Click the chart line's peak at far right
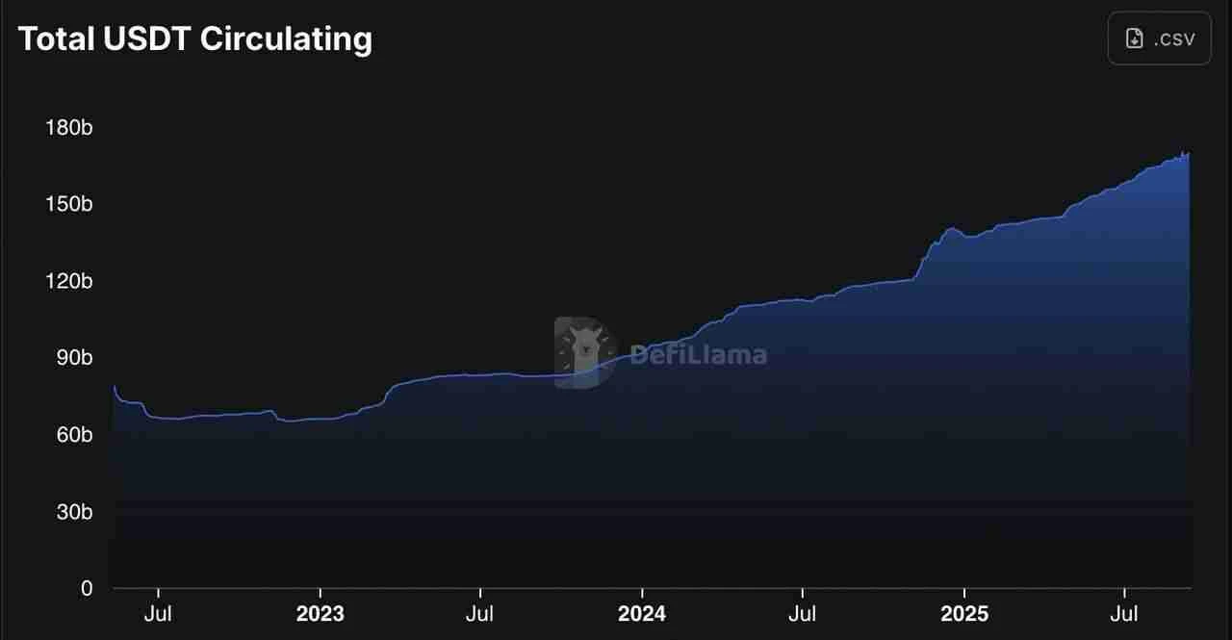The width and height of the screenshot is (1232, 640). coord(1188,153)
